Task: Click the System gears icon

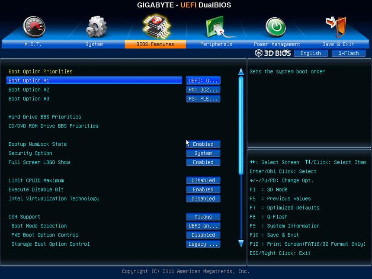Action: coord(96,27)
